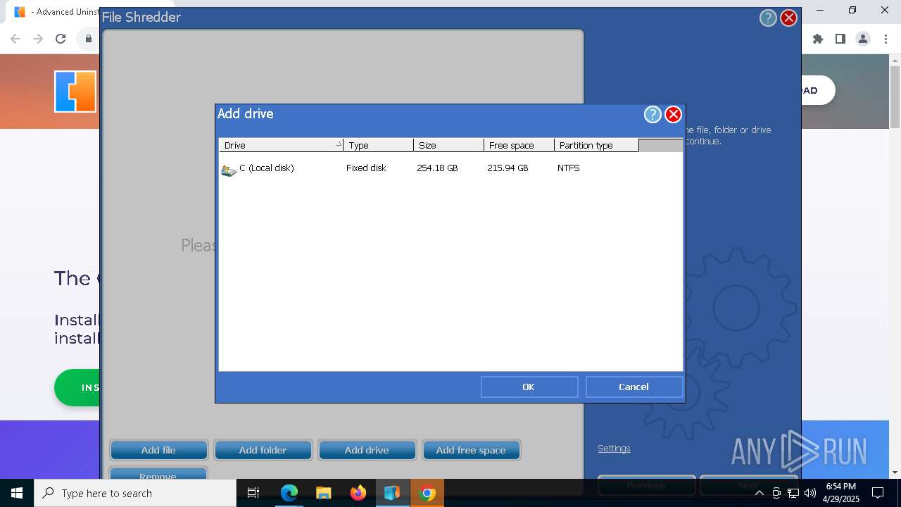The width and height of the screenshot is (901, 507).
Task: Sort by the Drive column header
Action: pos(281,145)
